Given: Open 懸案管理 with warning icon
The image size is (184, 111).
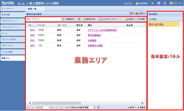Looking at the screenshot, I should (x=141, y=3).
